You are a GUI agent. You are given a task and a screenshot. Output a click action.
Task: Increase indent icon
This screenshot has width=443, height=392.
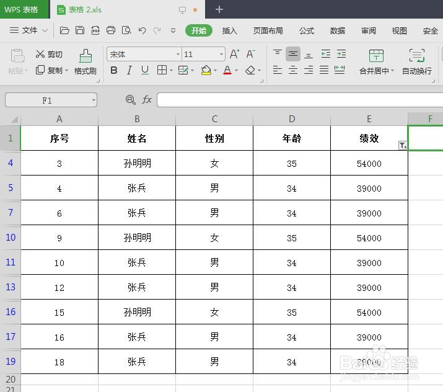click(x=341, y=54)
